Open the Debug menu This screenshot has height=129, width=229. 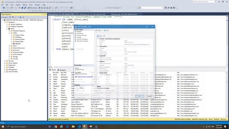click(x=25, y=5)
